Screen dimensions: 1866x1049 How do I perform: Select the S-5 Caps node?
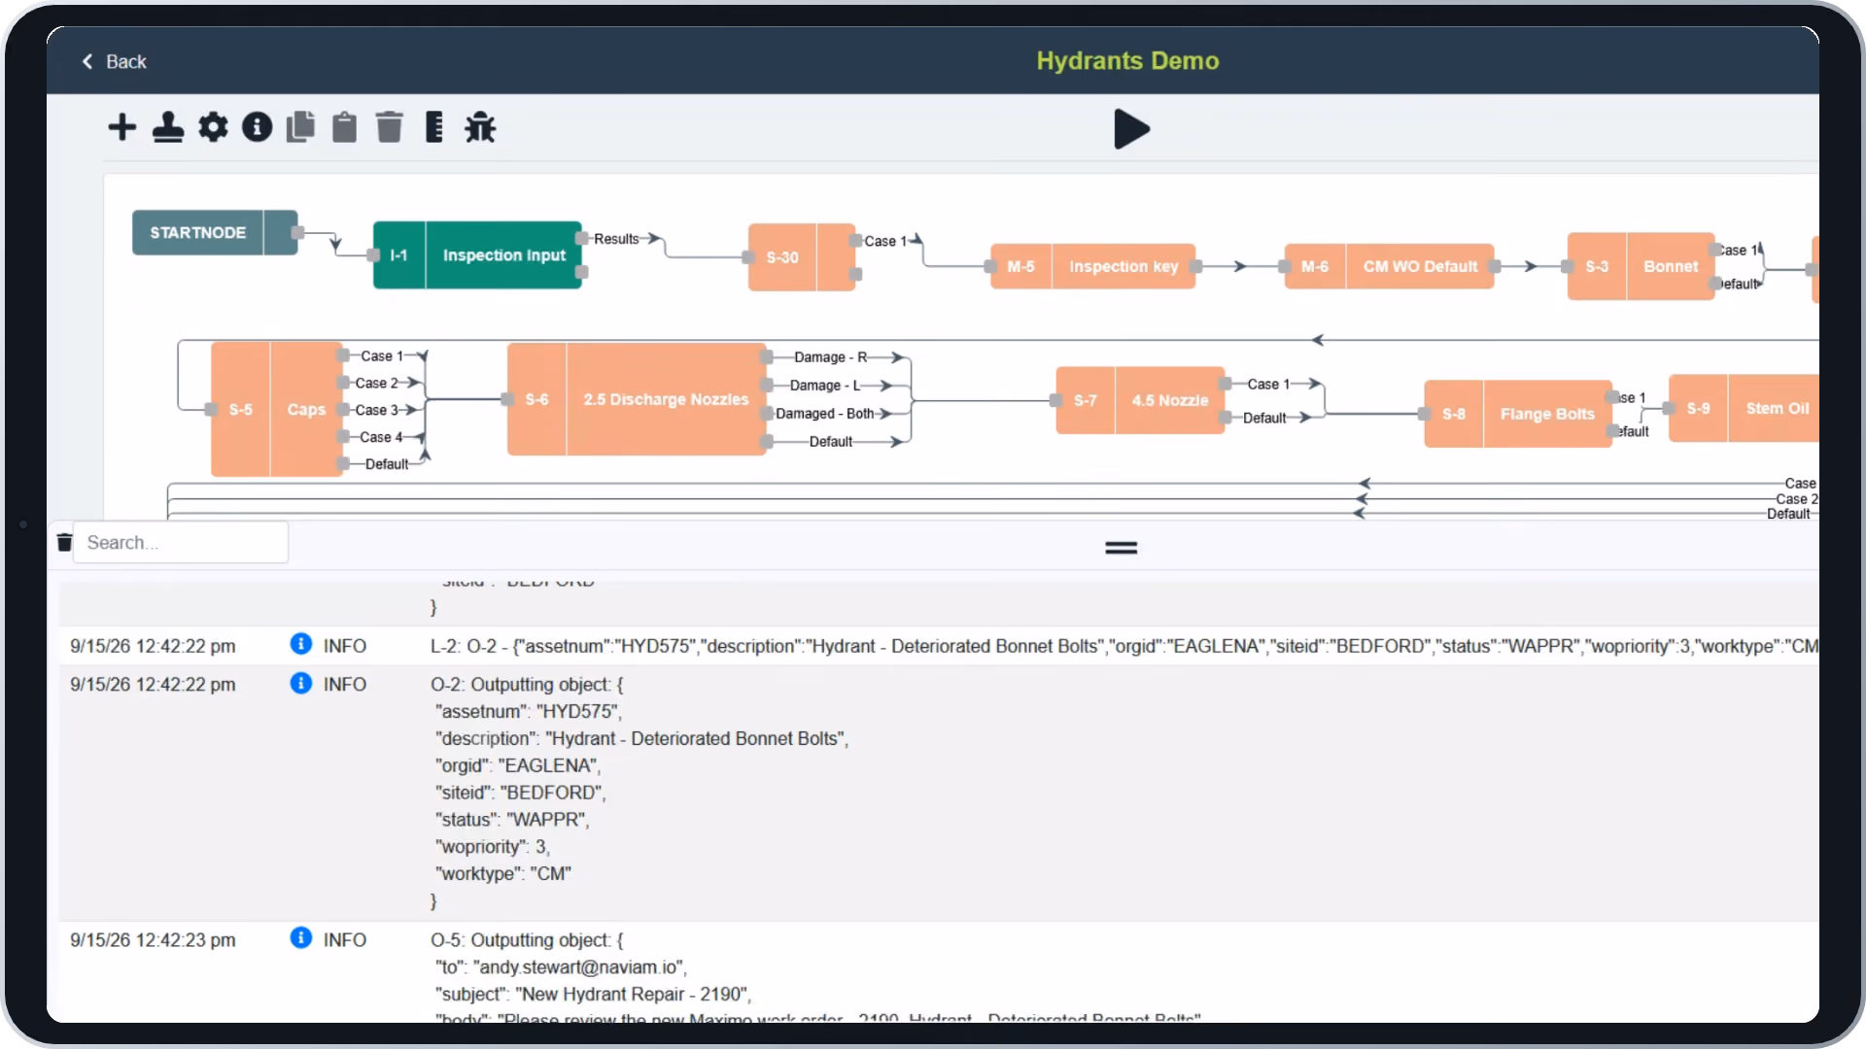[x=276, y=409]
